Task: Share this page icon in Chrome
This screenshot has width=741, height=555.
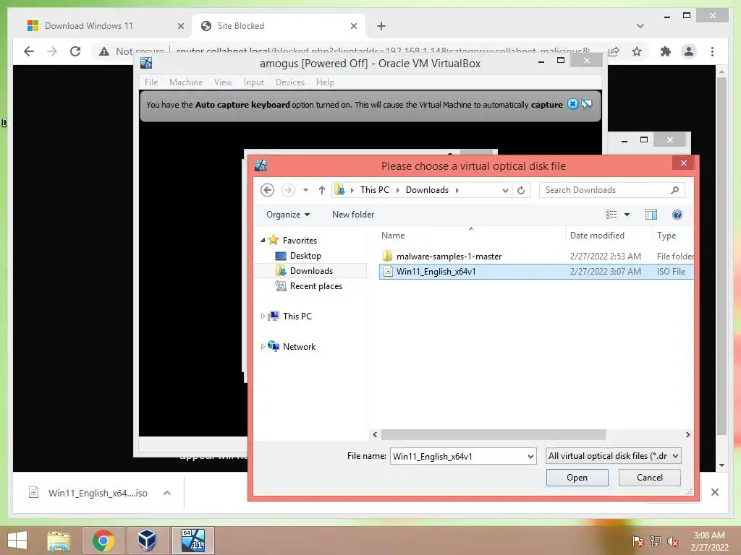Action: click(614, 51)
